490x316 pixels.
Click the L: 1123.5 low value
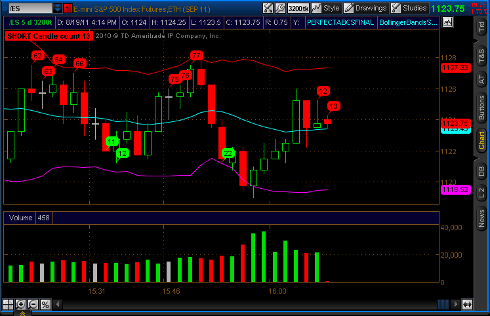point(206,22)
